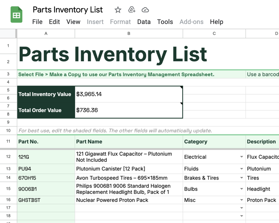Open the empty category dropdown in row 17

click(242, 208)
